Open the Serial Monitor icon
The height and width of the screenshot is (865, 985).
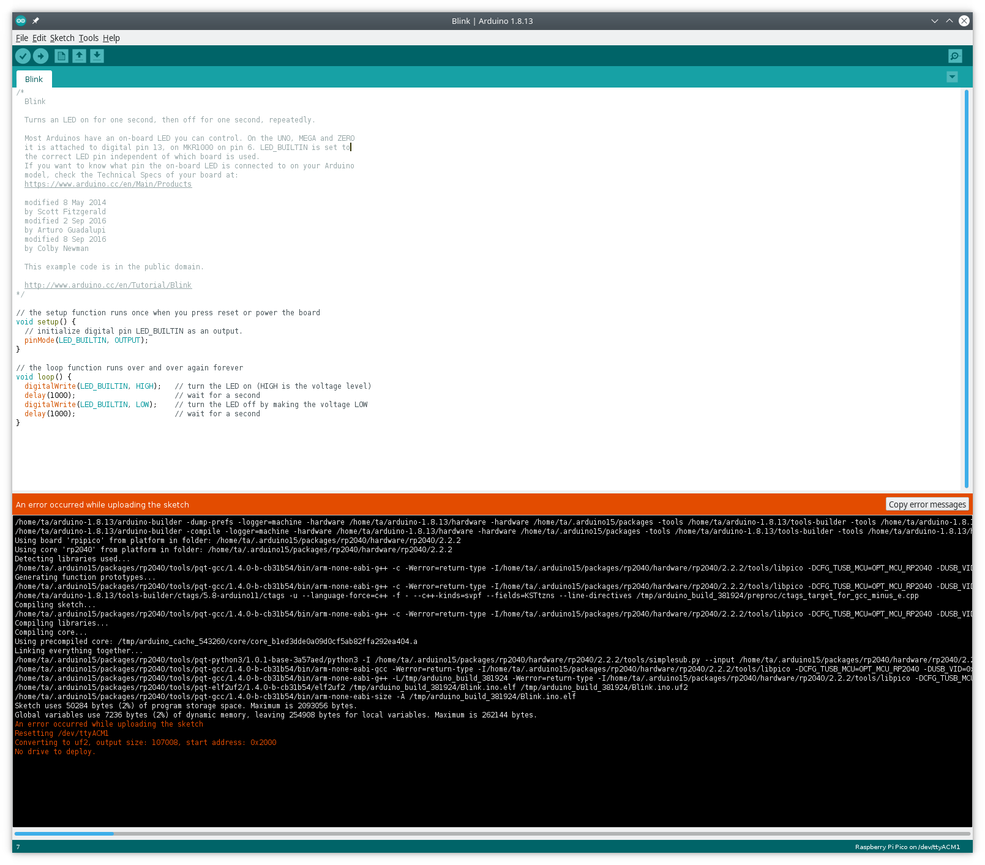pos(954,56)
